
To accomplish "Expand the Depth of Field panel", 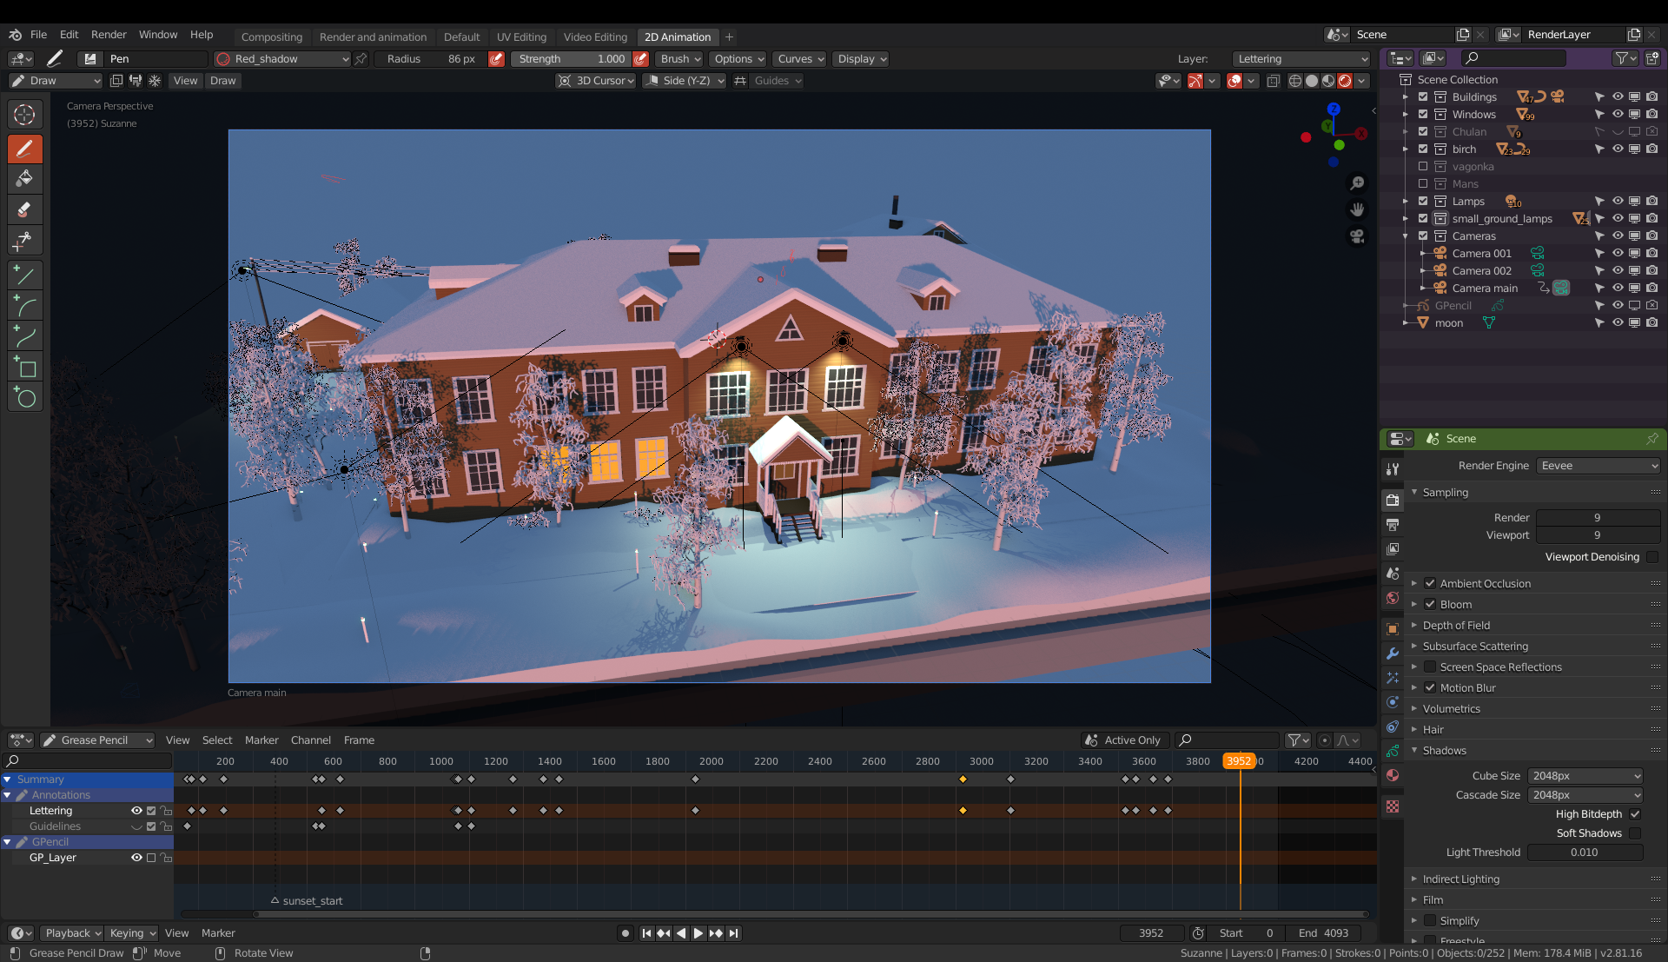I will [x=1456, y=626].
